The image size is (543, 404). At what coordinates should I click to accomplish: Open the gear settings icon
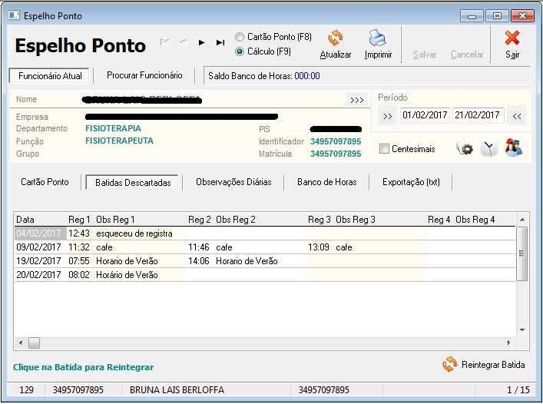[465, 149]
